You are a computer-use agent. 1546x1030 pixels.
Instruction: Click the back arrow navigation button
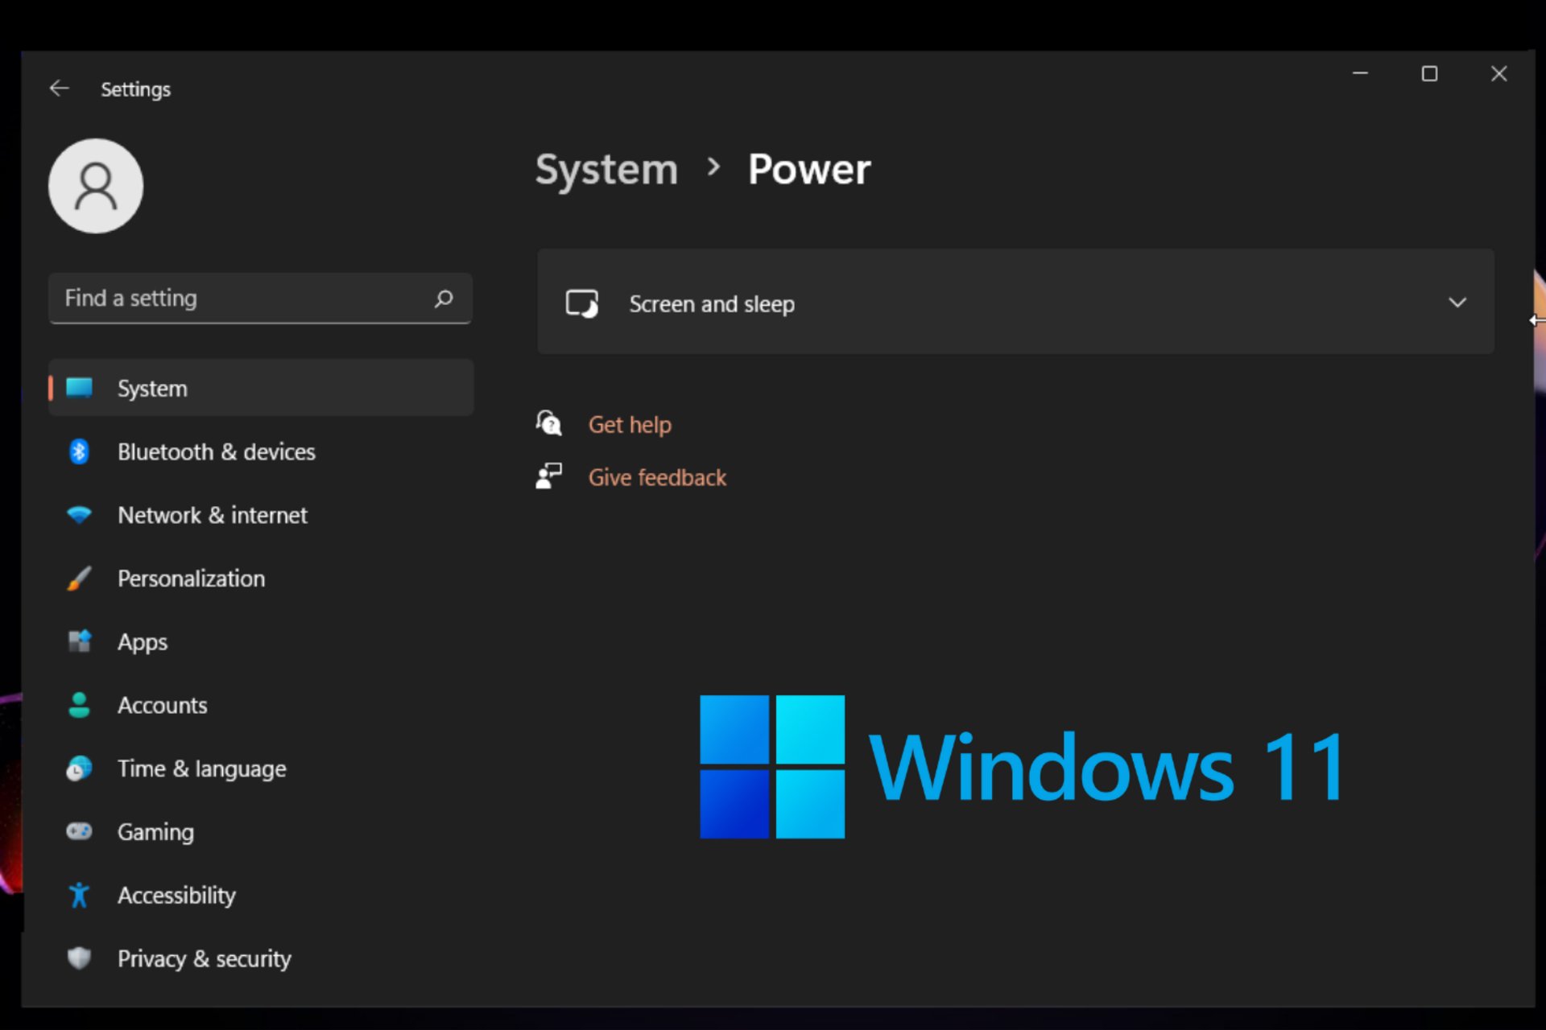[59, 88]
